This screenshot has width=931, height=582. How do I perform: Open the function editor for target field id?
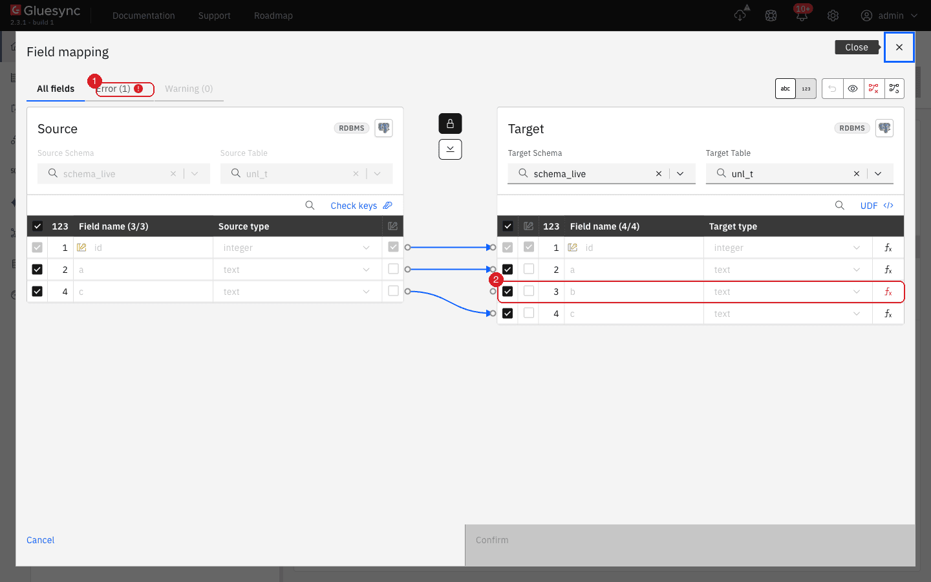pos(888,248)
